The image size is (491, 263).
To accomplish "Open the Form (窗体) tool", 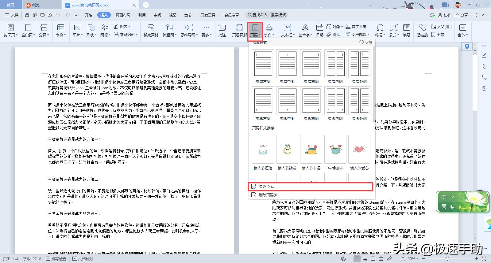I will click(x=462, y=31).
